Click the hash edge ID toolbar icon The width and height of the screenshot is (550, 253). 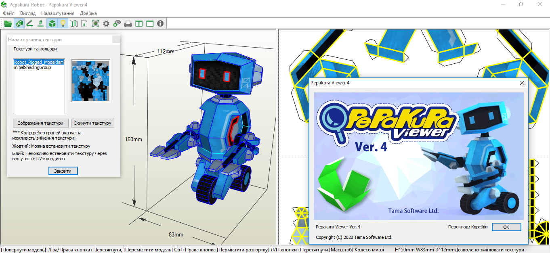coord(40,24)
